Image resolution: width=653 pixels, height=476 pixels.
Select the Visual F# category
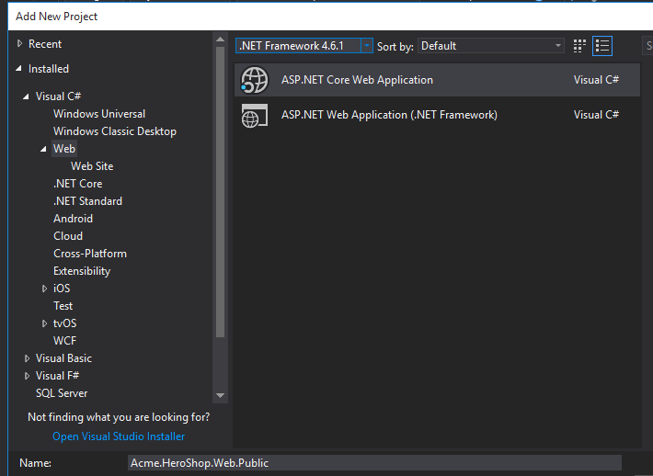pyautogui.click(x=57, y=376)
